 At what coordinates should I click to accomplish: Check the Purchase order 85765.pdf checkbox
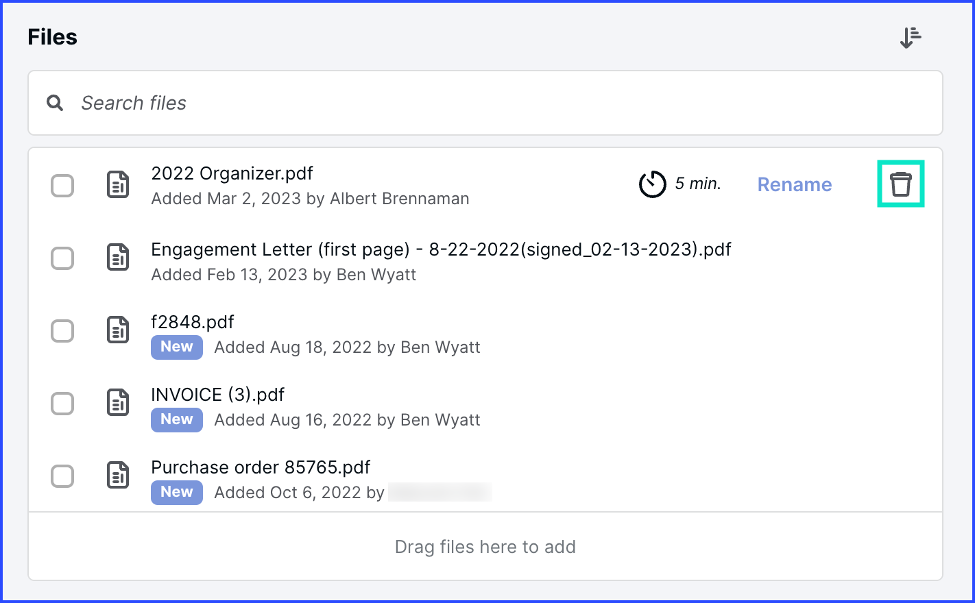point(62,476)
